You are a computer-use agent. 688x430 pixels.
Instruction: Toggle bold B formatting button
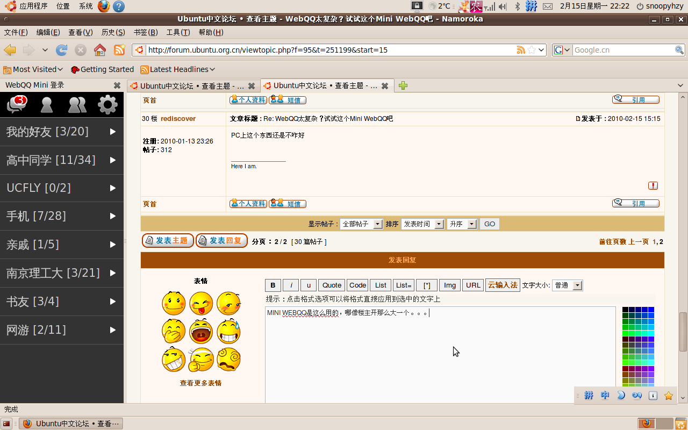(273, 285)
